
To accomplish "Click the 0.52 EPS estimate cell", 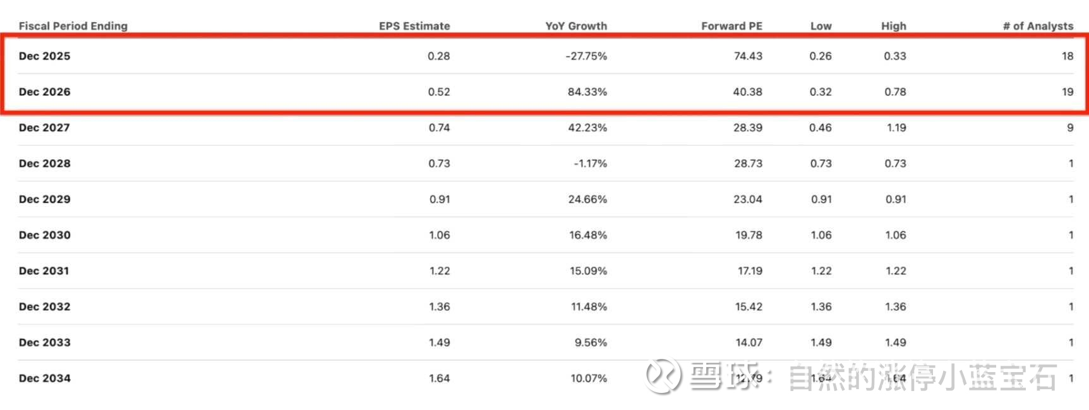I will coord(439,92).
